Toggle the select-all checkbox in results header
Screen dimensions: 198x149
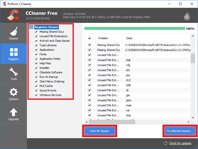point(89,38)
